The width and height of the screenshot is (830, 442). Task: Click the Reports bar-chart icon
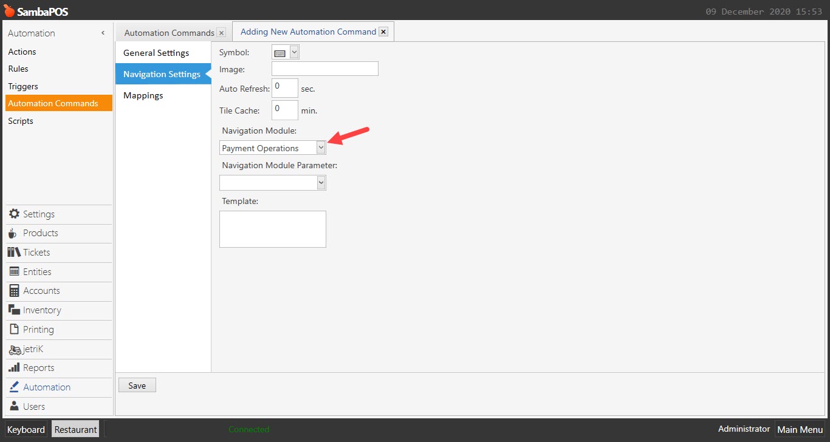coord(13,368)
